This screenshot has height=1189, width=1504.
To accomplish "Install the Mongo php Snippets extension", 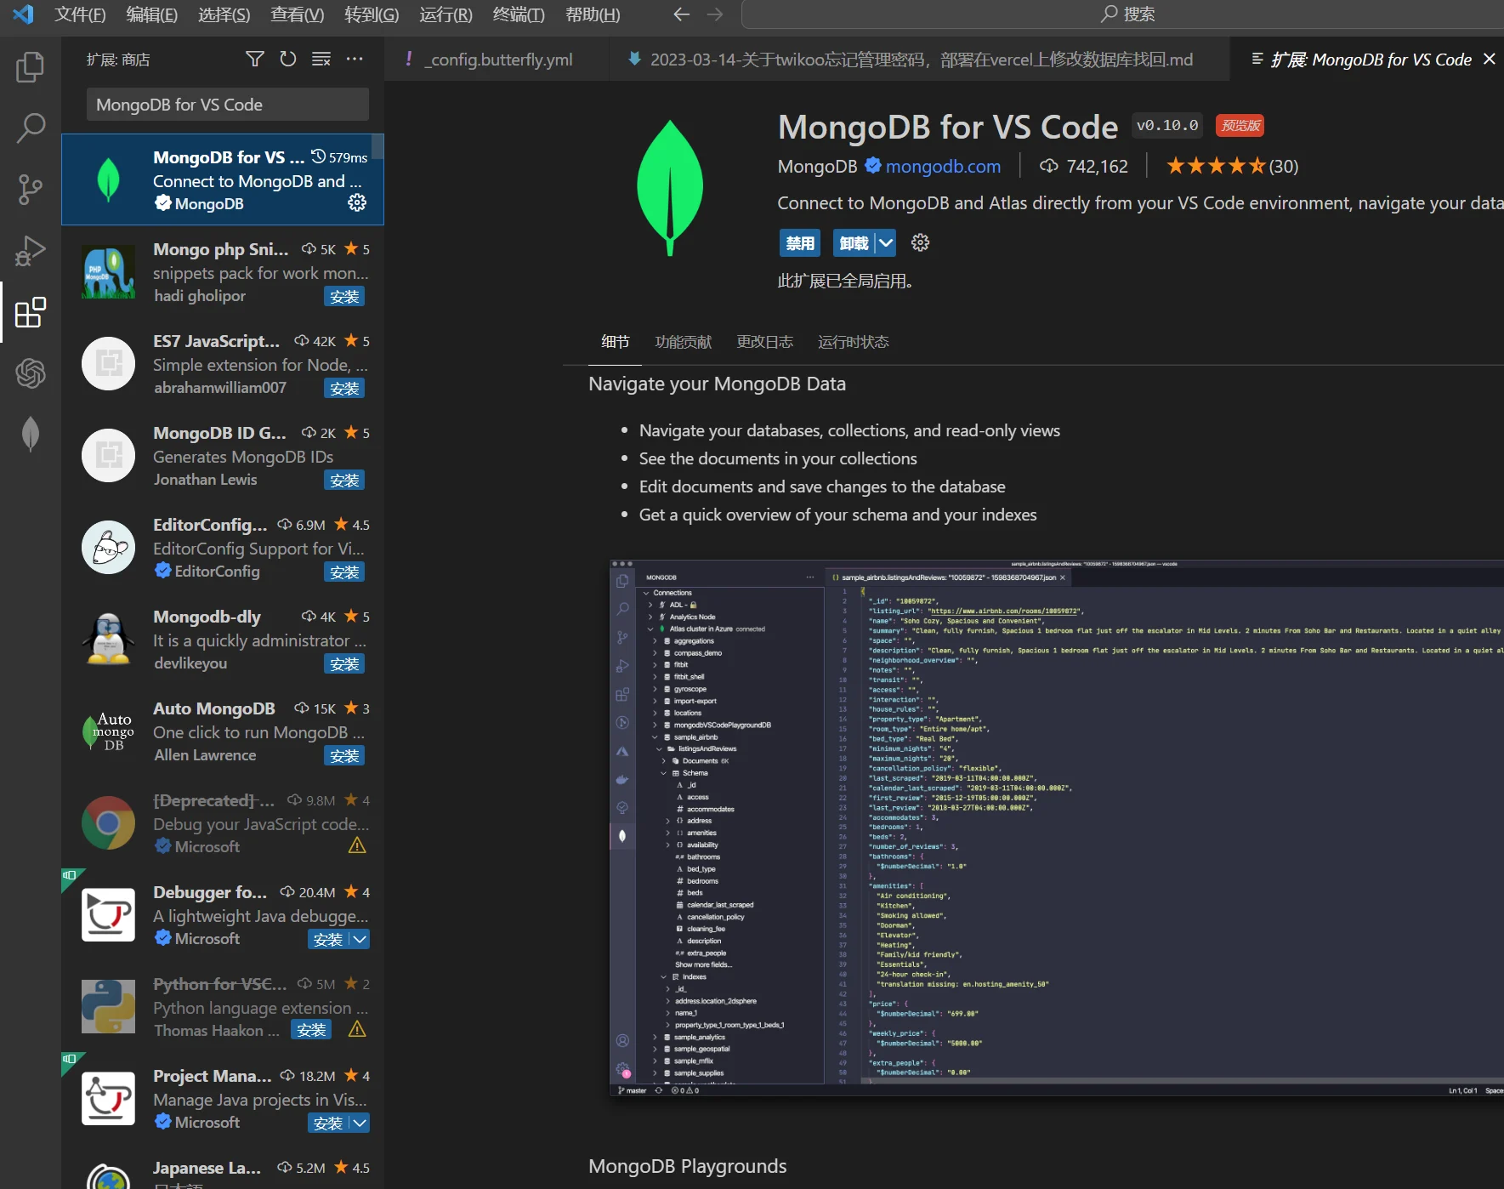I will coord(344,296).
